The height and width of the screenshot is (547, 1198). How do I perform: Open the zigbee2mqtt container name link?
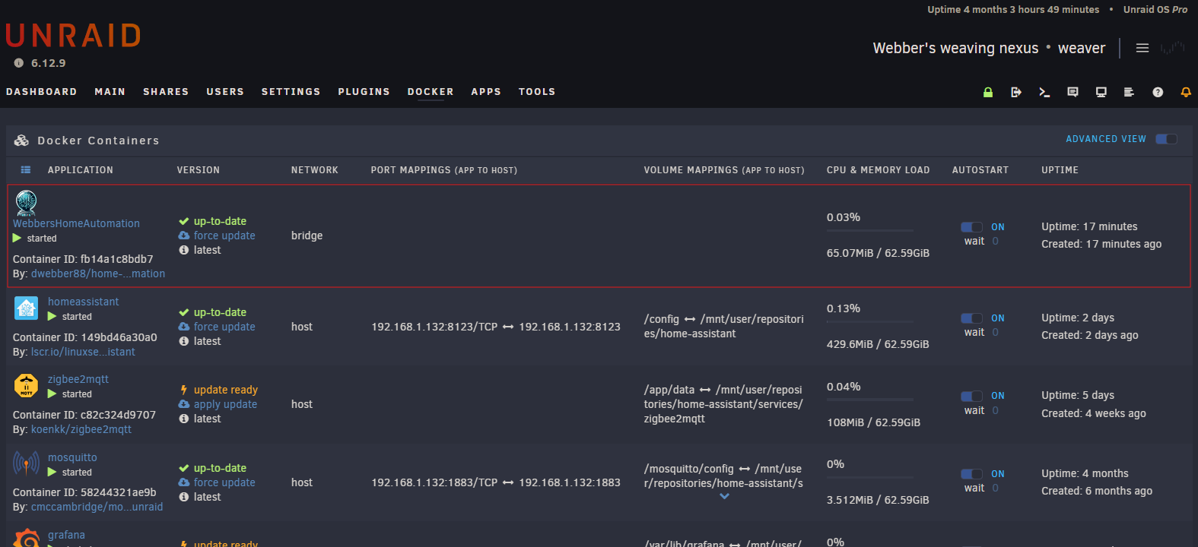click(x=78, y=379)
